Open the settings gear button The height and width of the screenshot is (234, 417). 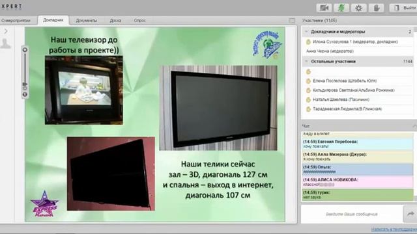click(358, 8)
